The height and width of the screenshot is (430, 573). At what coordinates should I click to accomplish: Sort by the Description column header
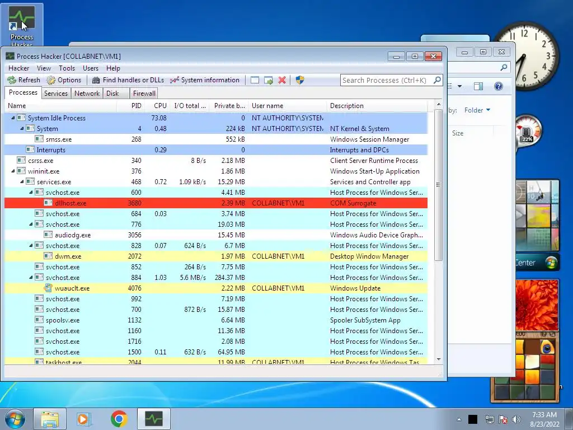(377, 106)
